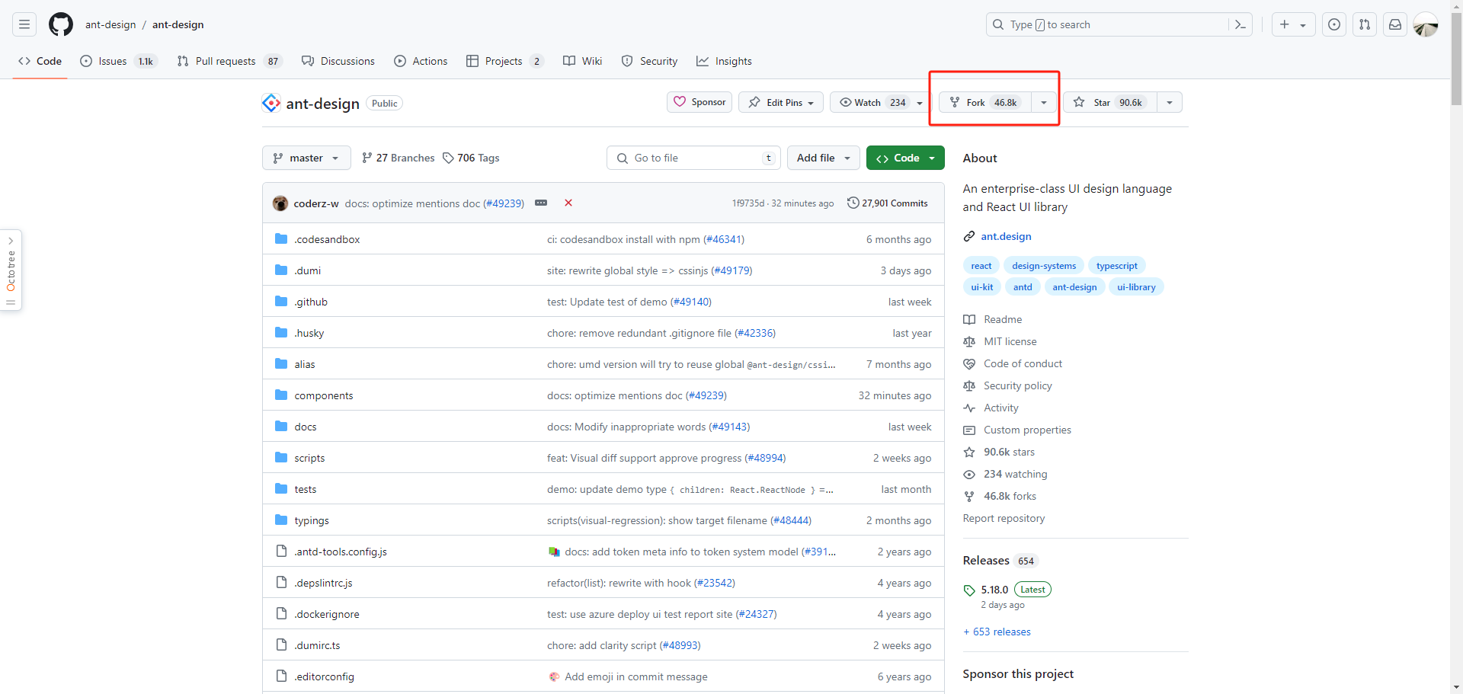The image size is (1463, 694).
Task: Open notifications inbox icon
Action: (x=1395, y=24)
